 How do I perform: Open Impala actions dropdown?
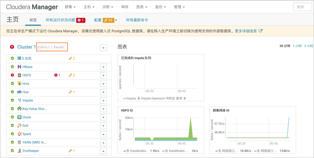click(103, 101)
